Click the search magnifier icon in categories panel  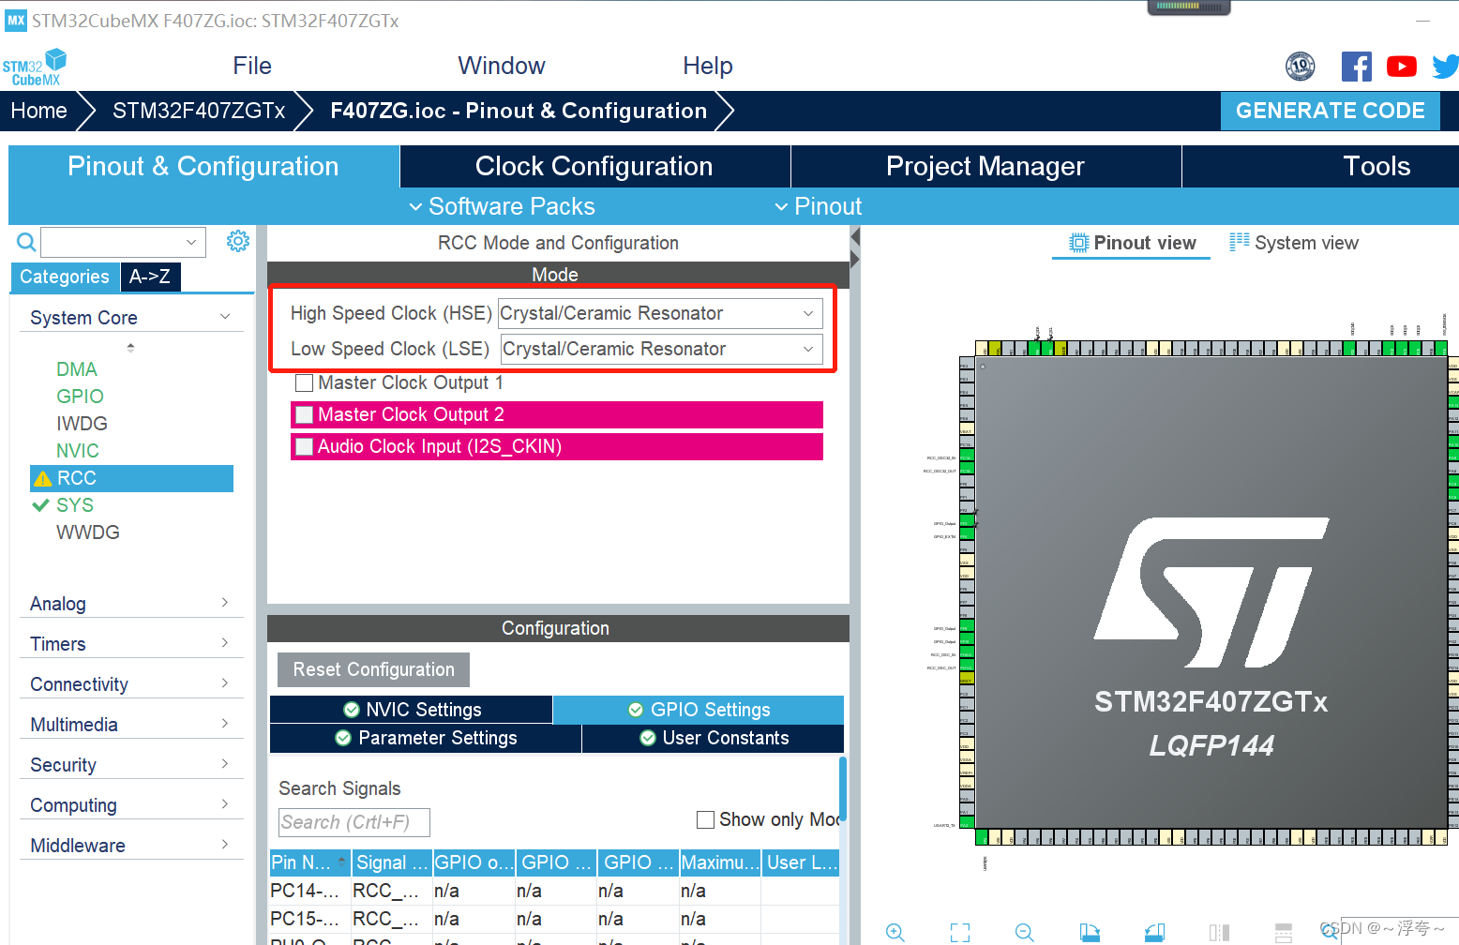26,242
